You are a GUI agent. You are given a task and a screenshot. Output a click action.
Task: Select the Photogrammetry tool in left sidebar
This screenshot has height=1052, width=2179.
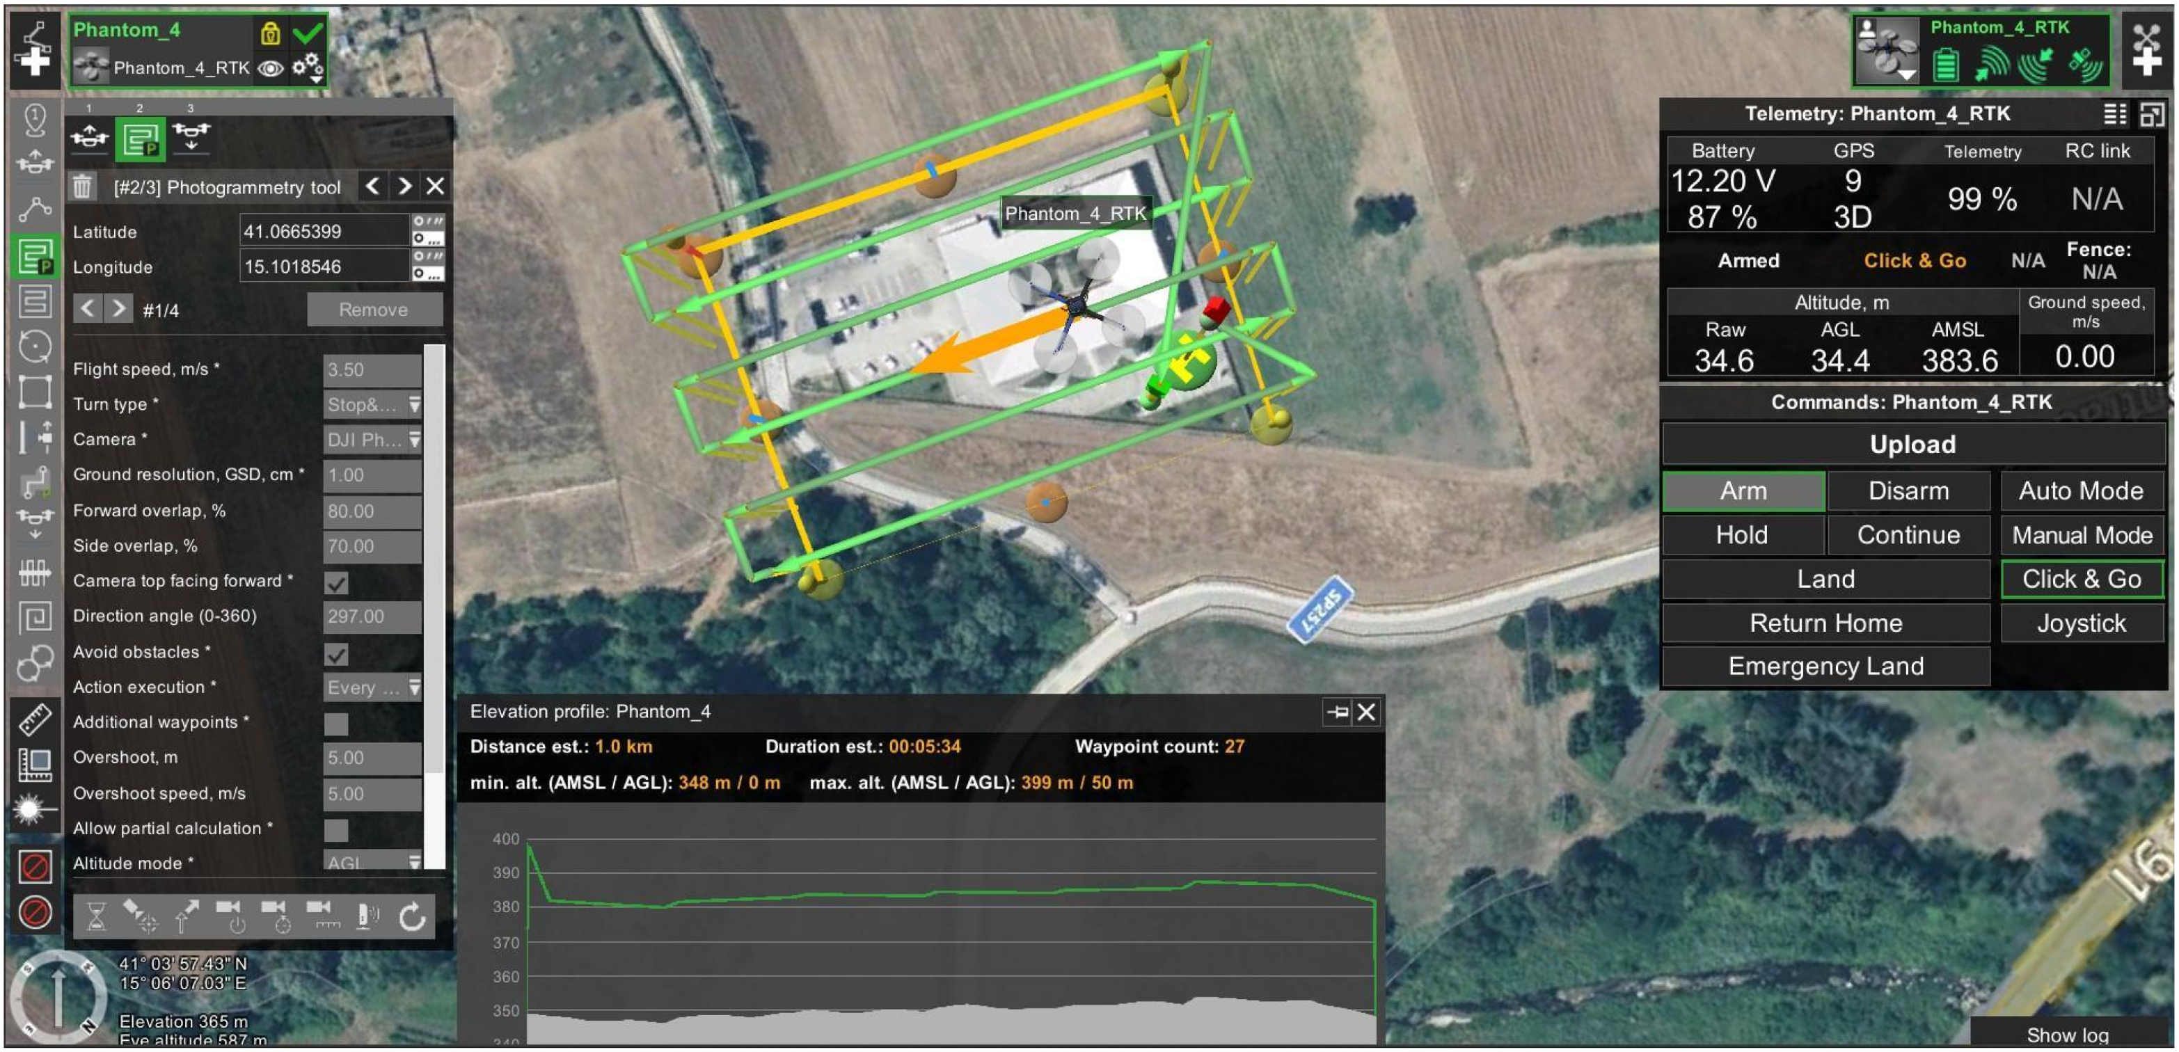tap(35, 255)
